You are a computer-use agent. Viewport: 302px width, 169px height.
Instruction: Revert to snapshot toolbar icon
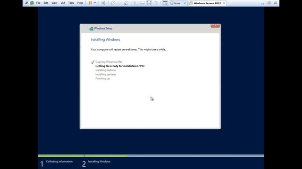pyautogui.click(x=119, y=3)
